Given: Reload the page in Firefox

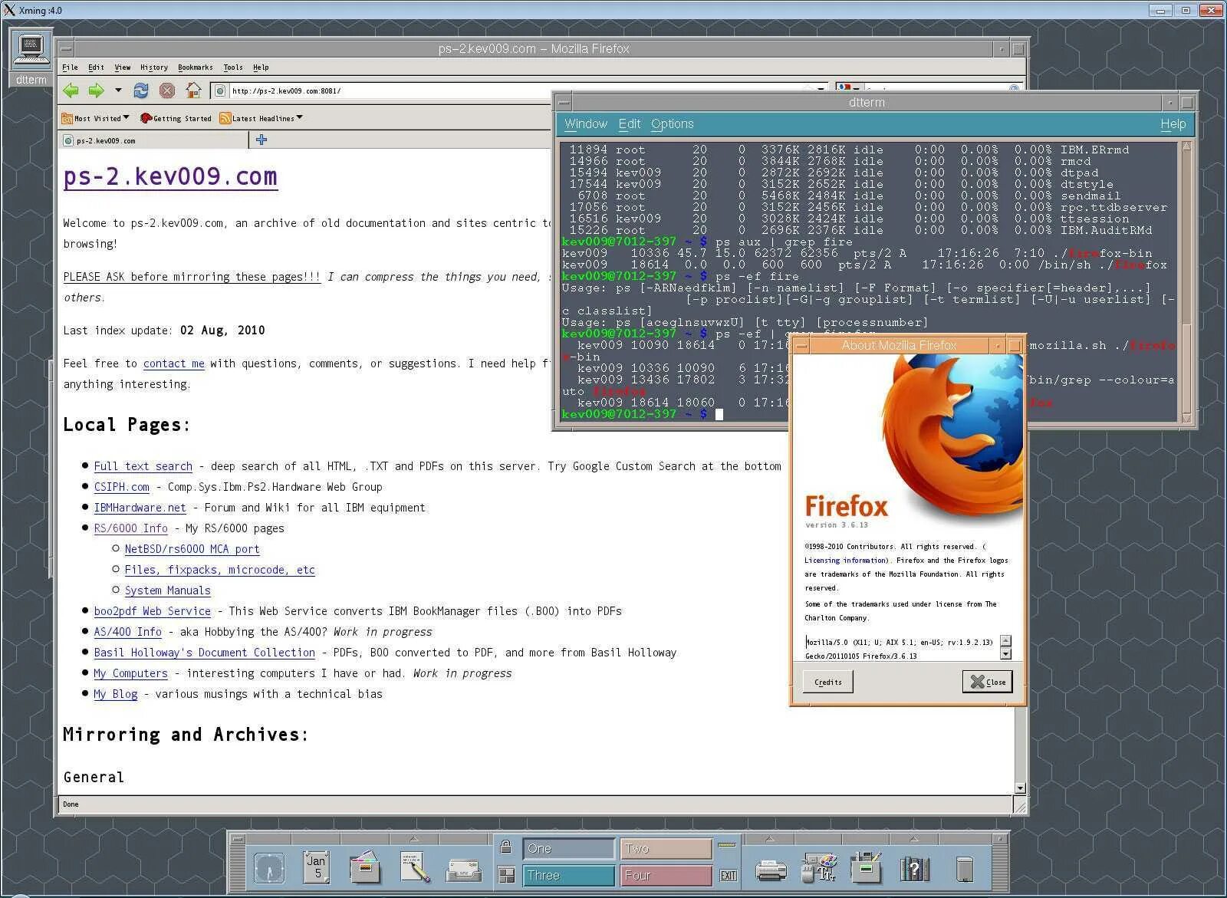Looking at the screenshot, I should click(142, 90).
